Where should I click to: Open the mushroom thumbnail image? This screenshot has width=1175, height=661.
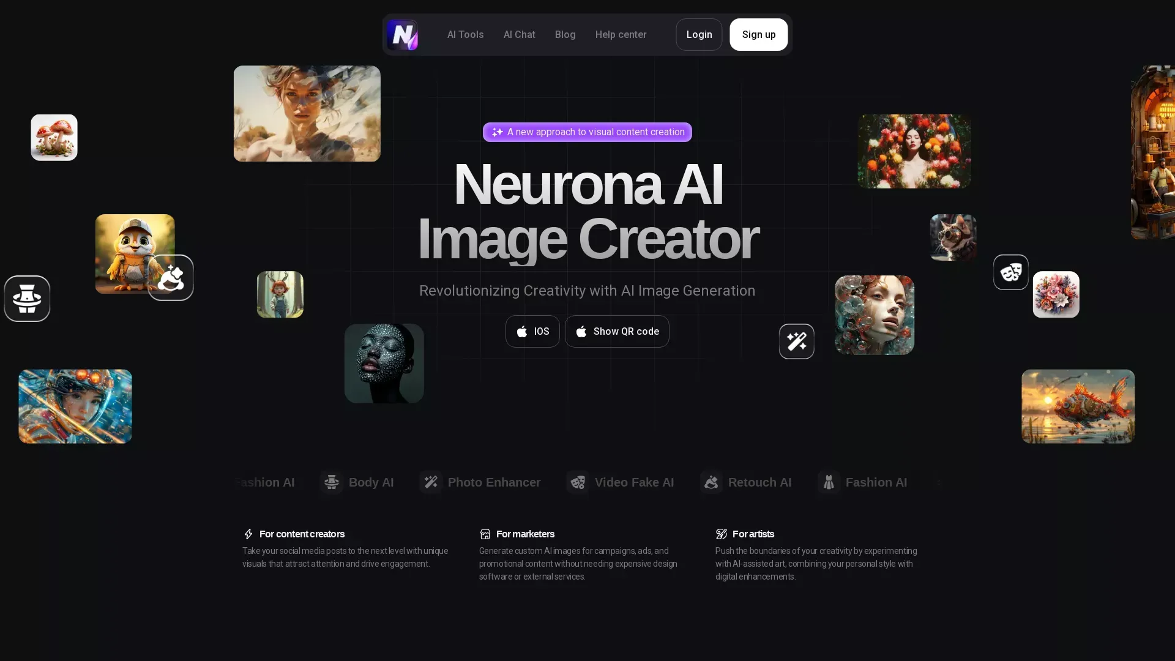point(54,138)
